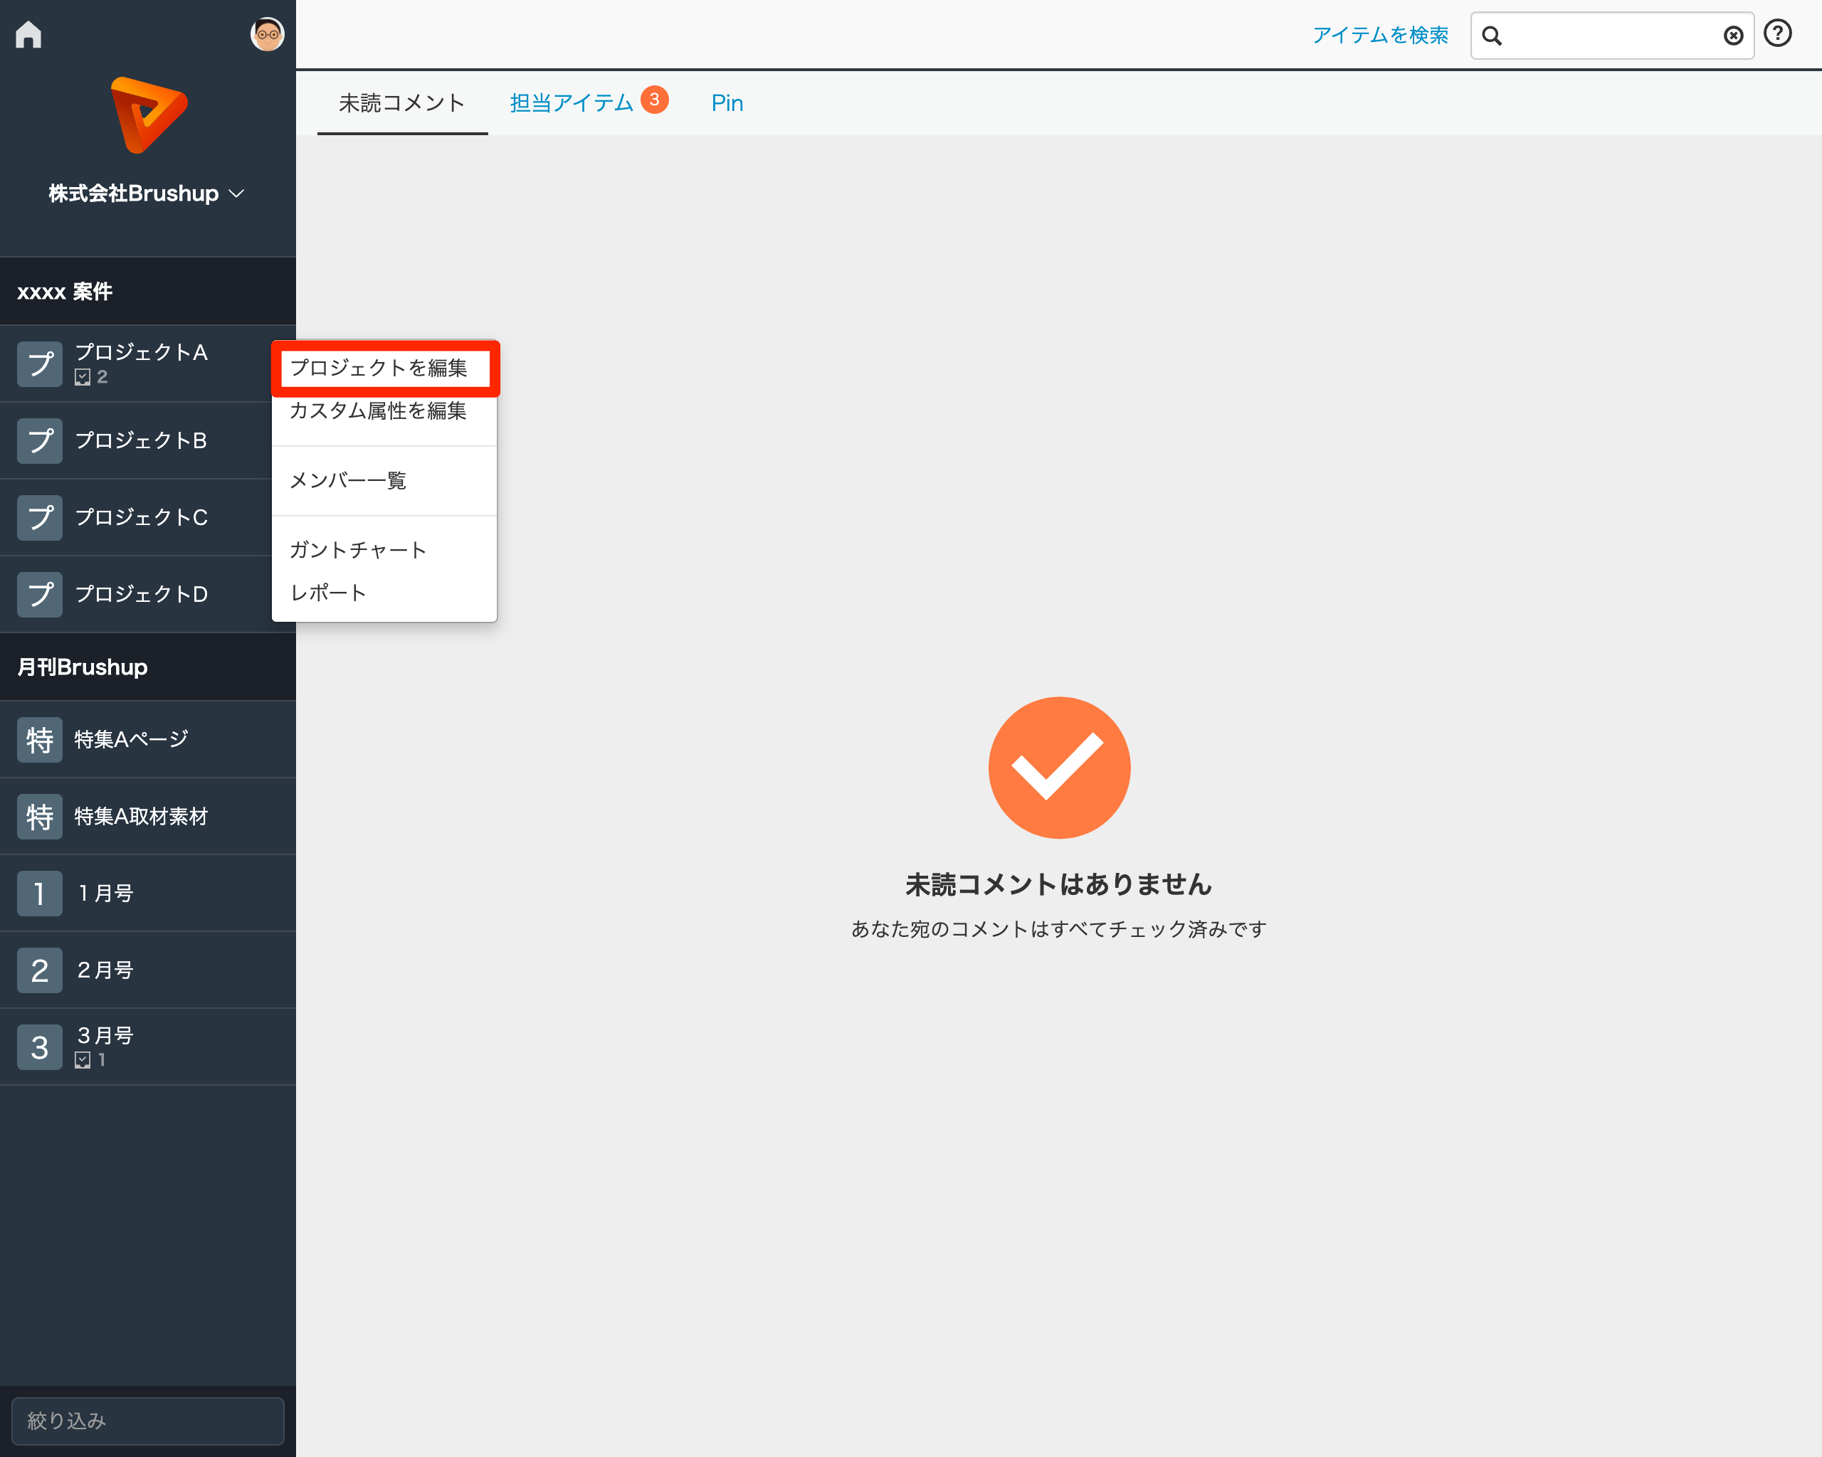Click the 2月号 number icon
The width and height of the screenshot is (1822, 1457).
pos(40,970)
